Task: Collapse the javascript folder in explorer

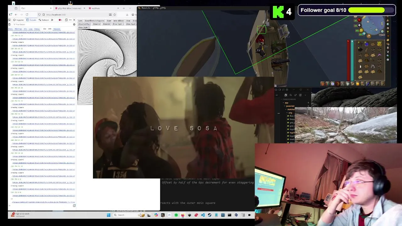Action: click(x=289, y=106)
